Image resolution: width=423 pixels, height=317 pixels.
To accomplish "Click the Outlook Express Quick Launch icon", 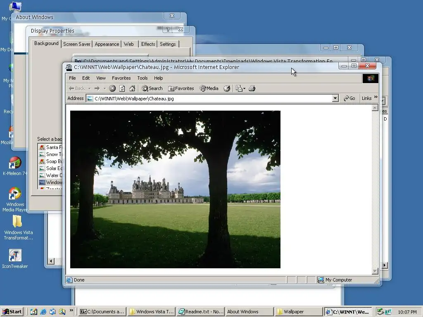I will (52, 312).
